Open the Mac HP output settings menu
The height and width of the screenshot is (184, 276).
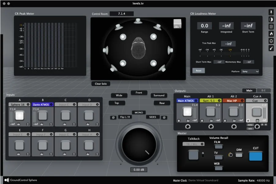click(x=242, y=100)
